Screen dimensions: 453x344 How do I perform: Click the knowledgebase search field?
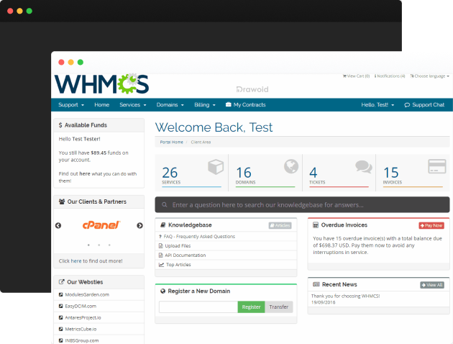coord(302,205)
